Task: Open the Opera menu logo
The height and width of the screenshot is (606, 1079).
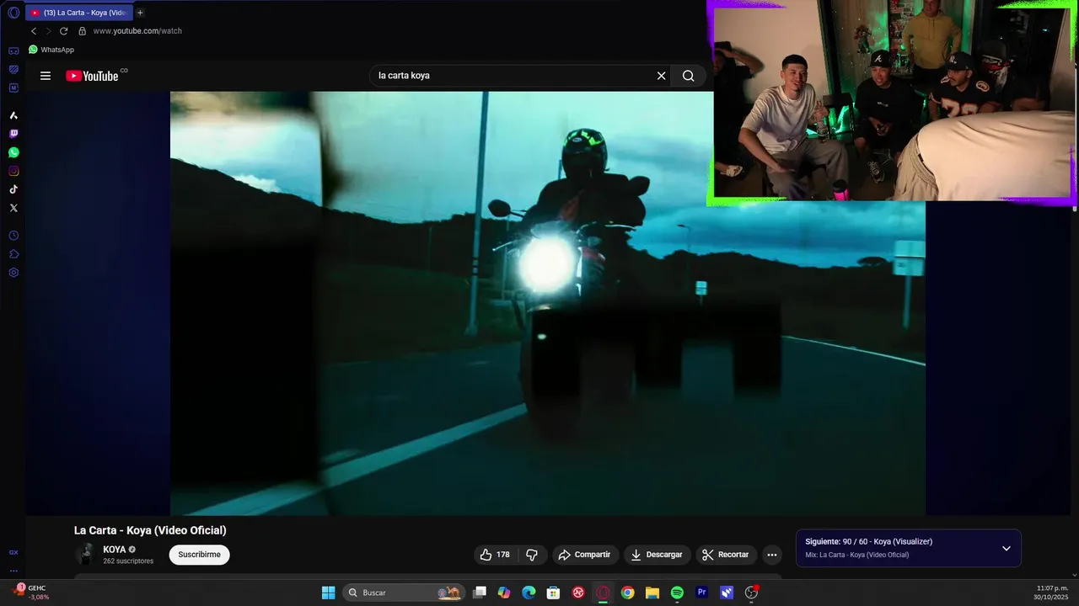Action: click(x=13, y=13)
